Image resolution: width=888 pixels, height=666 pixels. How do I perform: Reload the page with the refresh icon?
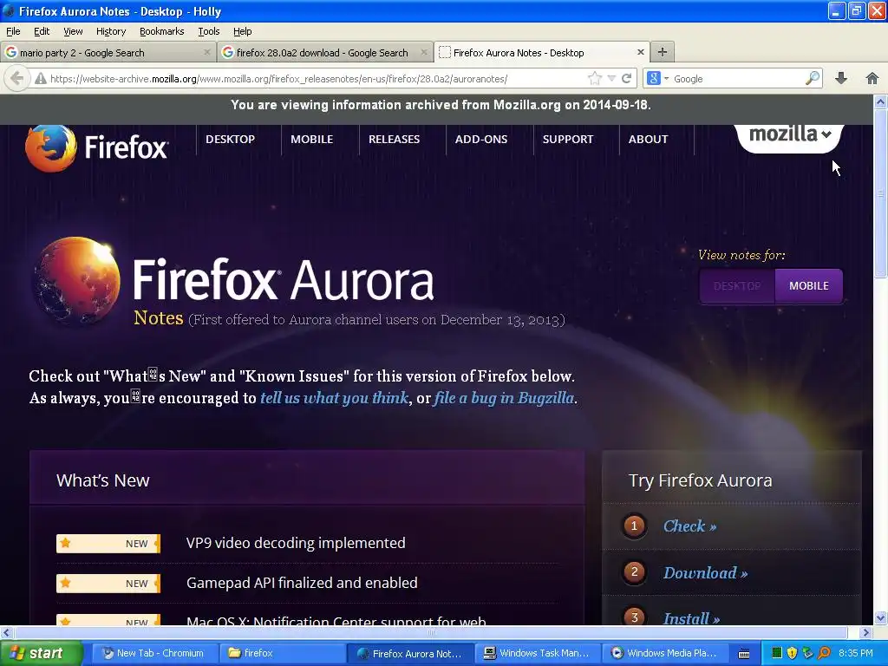pyautogui.click(x=626, y=79)
